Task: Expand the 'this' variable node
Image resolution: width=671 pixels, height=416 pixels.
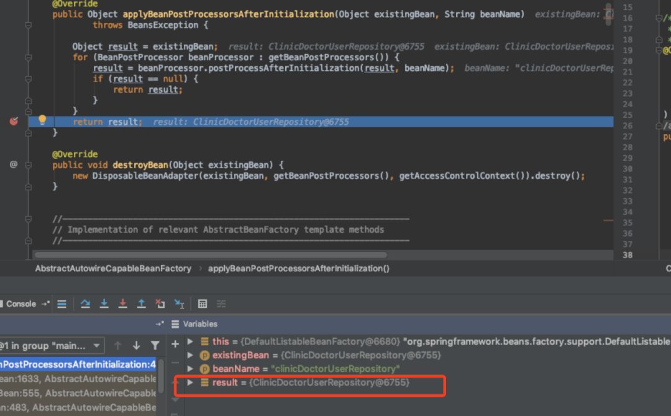Action: (x=190, y=341)
